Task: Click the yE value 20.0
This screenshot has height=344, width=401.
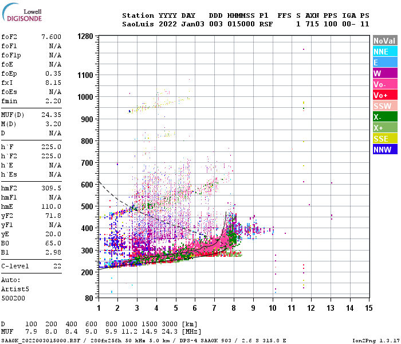Action: pos(53,234)
